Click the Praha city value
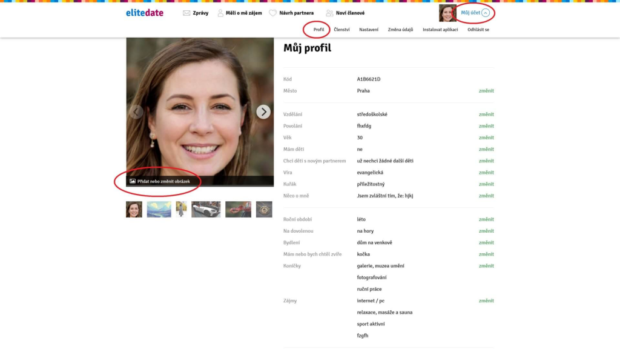The width and height of the screenshot is (620, 349). tap(363, 91)
